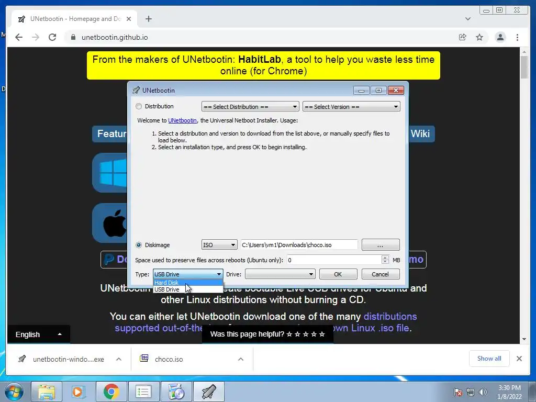This screenshot has width=536, height=402.
Task: Click the UNetbootin title bar icon
Action: 136,90
